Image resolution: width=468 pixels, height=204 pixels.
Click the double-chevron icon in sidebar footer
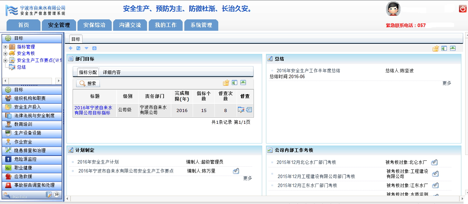pyautogui.click(x=56, y=195)
